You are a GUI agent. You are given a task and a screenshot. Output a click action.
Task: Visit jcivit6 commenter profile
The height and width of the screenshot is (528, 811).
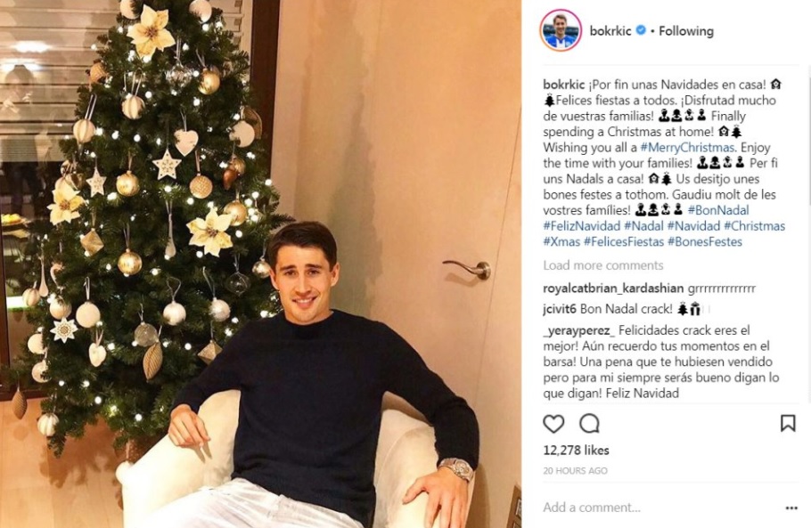click(560, 309)
